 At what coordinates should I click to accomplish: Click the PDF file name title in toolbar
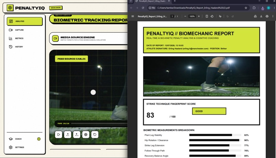coord(152,16)
